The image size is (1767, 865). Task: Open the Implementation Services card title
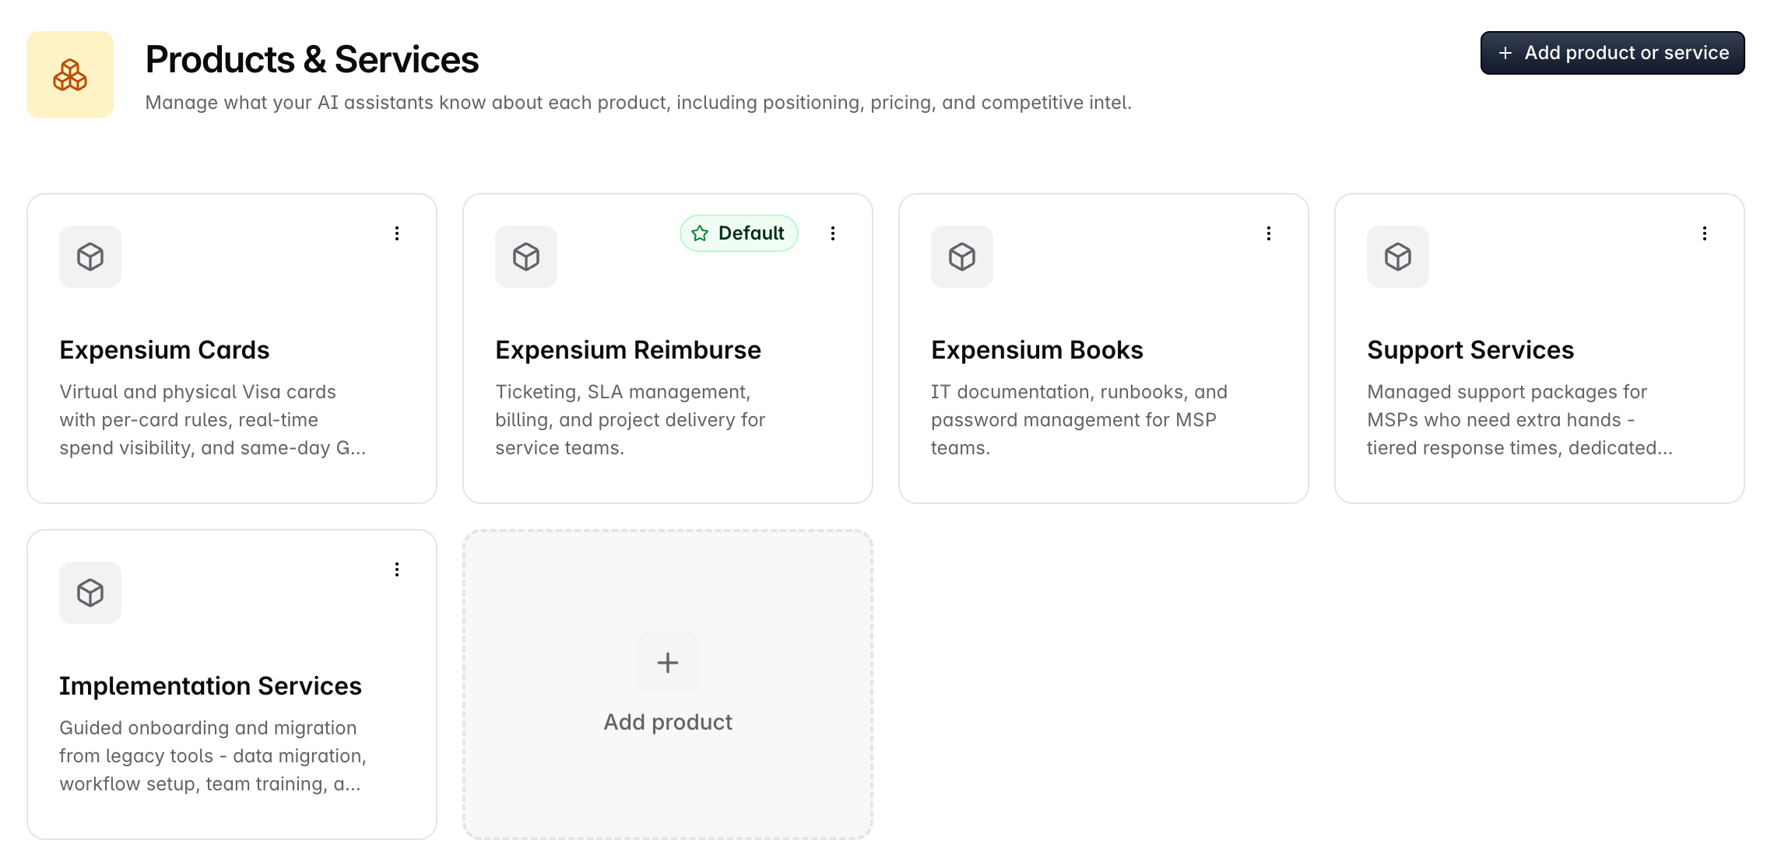[x=210, y=686]
